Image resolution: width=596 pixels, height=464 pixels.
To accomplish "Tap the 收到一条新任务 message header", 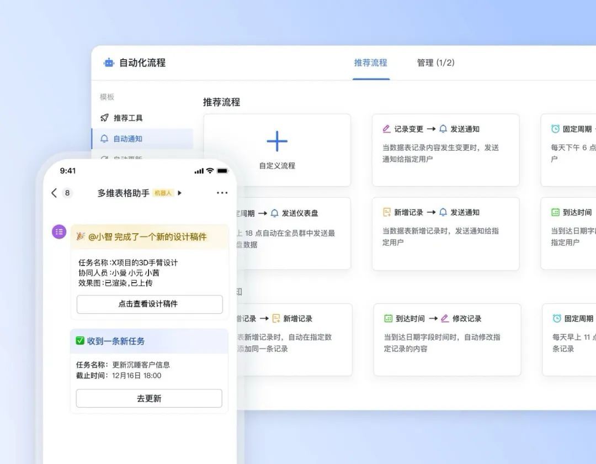I will click(149, 341).
